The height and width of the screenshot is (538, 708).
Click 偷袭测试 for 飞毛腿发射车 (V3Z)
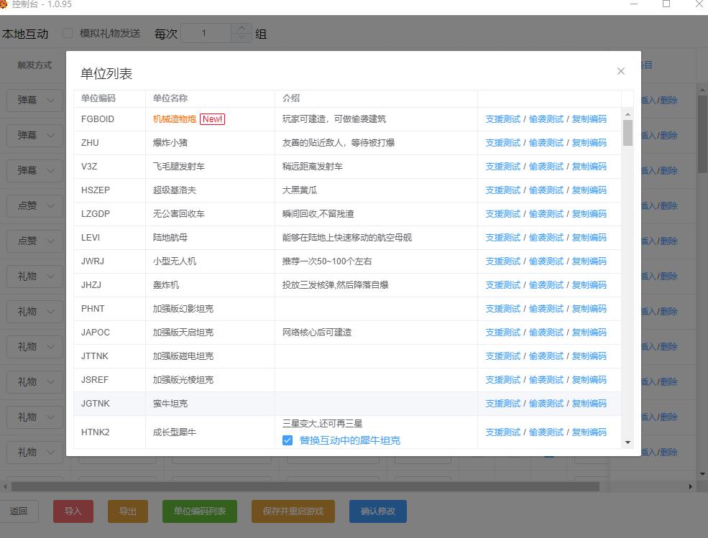[x=546, y=167]
